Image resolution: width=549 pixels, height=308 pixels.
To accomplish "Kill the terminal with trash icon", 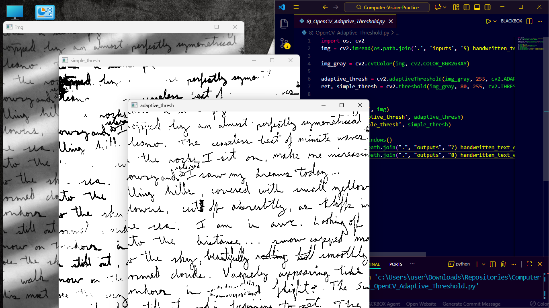I will 503,264.
